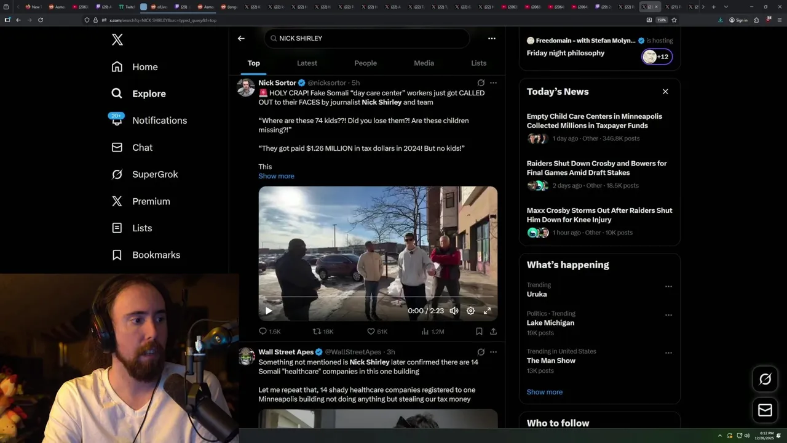
Task: Switch to the Media tab
Action: coord(424,63)
